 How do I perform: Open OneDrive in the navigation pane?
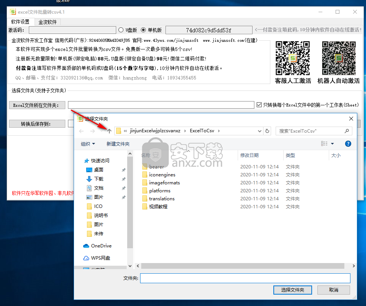101,246
